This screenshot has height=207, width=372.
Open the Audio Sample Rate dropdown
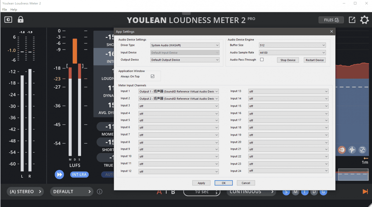(292, 53)
